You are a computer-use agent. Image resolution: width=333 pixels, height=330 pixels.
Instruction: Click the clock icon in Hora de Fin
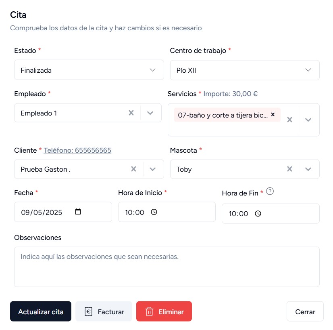click(258, 214)
